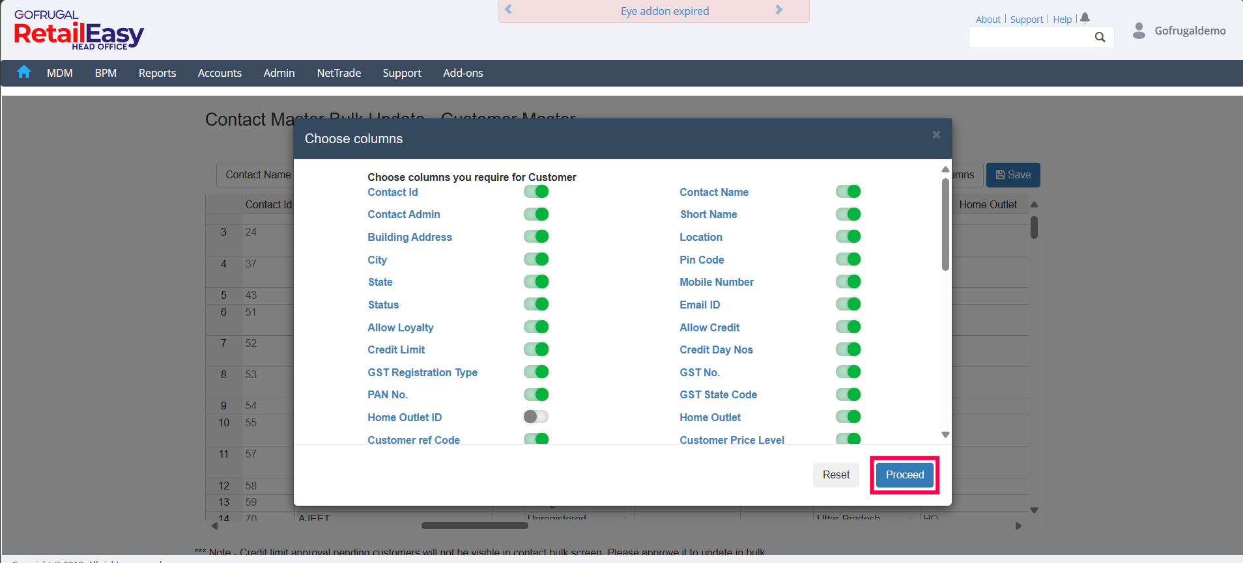Toggle the Home Outlet column switch
The image size is (1243, 563).
848,417
